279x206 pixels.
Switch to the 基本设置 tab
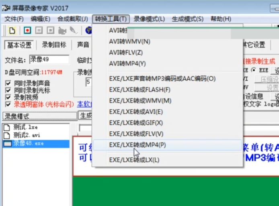(19, 45)
